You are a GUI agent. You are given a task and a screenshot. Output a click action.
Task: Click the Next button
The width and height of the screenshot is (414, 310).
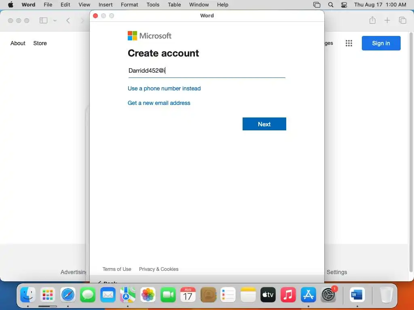(264, 124)
